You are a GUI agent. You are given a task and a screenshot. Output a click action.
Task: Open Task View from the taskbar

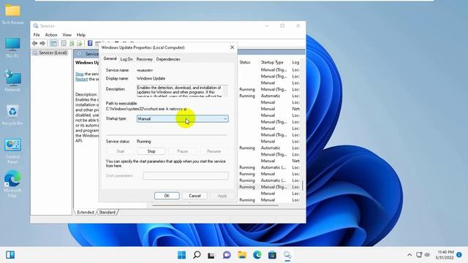click(x=211, y=255)
